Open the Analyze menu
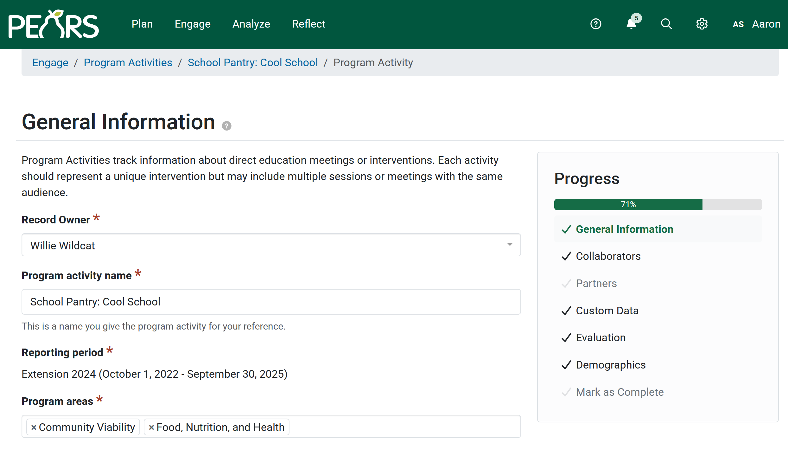788x449 pixels. [251, 24]
